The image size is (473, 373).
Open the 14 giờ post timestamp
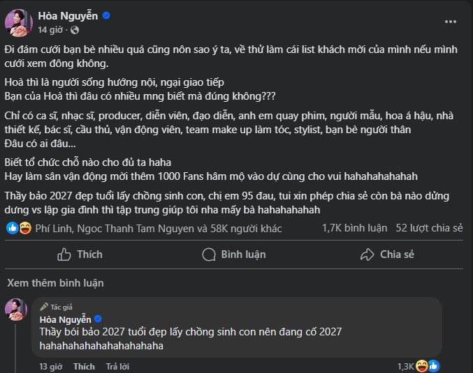(x=51, y=31)
